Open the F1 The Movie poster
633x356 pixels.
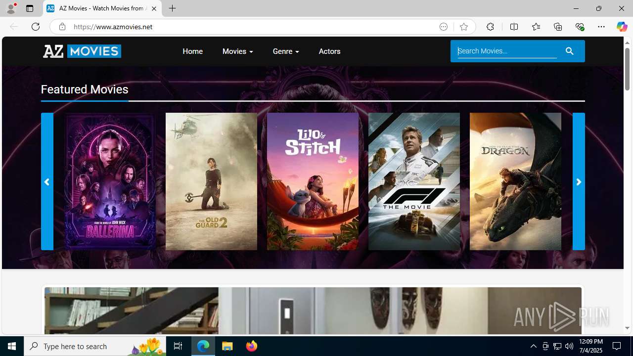pyautogui.click(x=414, y=181)
